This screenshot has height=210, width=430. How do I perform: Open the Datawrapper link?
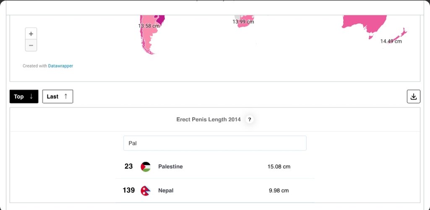click(60, 66)
